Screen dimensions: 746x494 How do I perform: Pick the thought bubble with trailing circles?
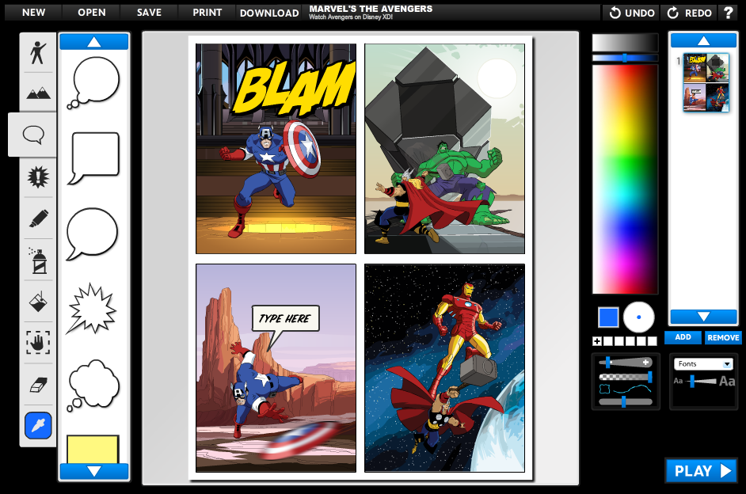tap(93, 82)
